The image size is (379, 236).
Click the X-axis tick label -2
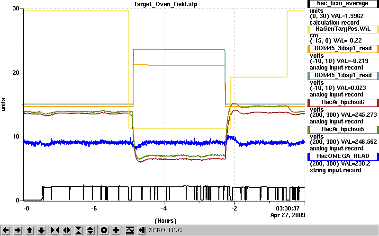[234, 208]
